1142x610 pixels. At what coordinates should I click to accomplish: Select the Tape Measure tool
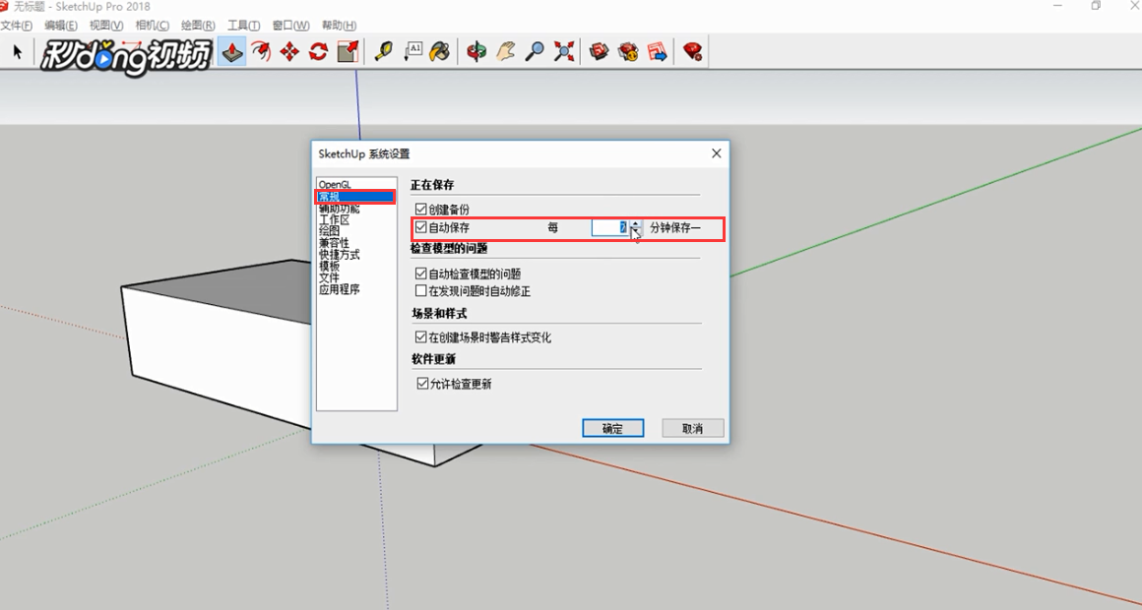point(383,52)
